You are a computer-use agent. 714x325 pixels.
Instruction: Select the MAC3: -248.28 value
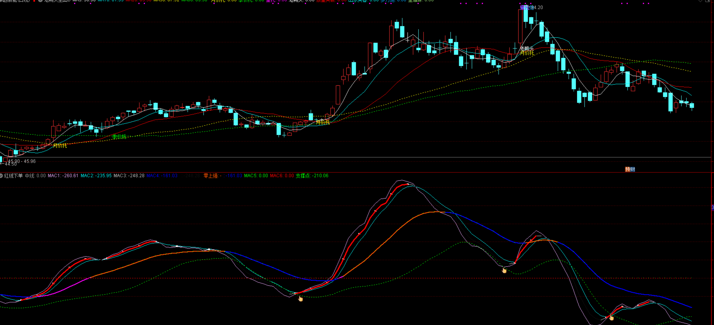pyautogui.click(x=129, y=175)
